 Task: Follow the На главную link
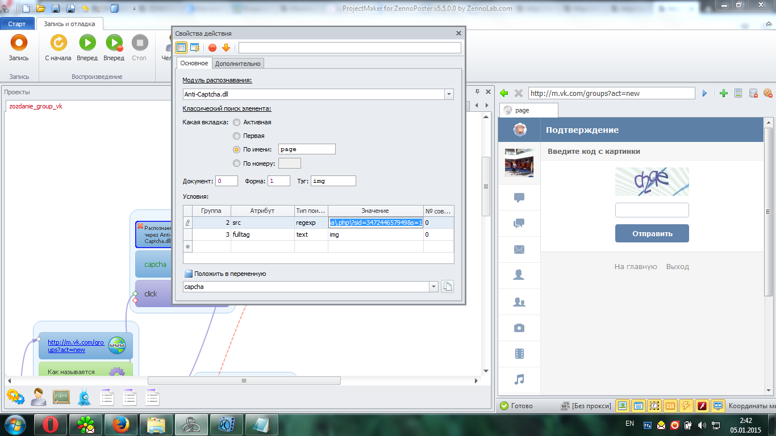click(x=636, y=266)
